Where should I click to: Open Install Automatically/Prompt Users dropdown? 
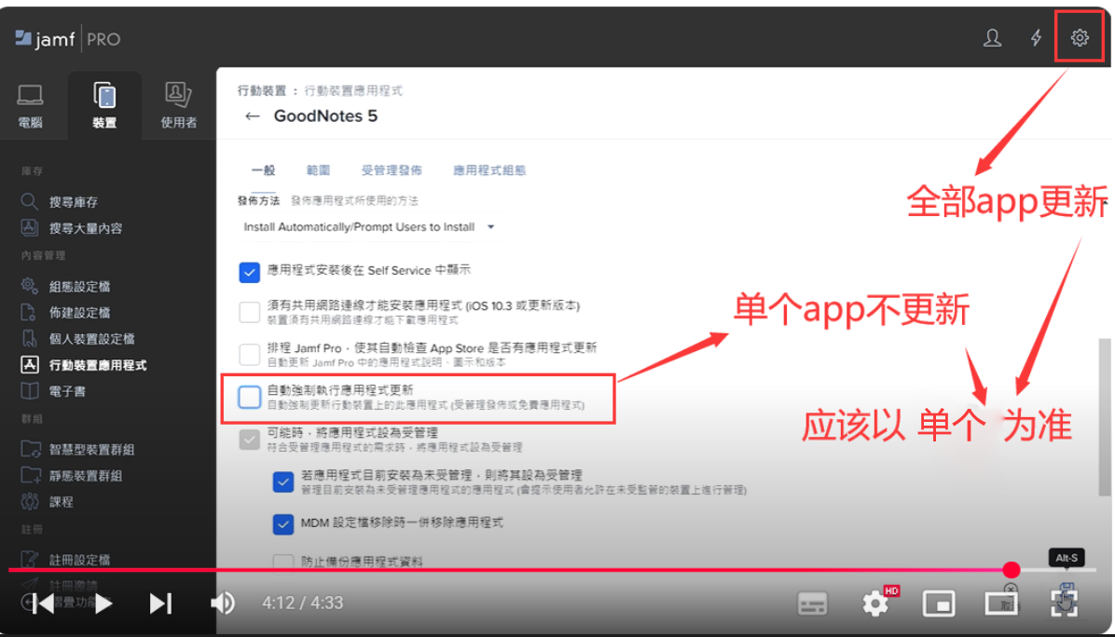click(368, 227)
